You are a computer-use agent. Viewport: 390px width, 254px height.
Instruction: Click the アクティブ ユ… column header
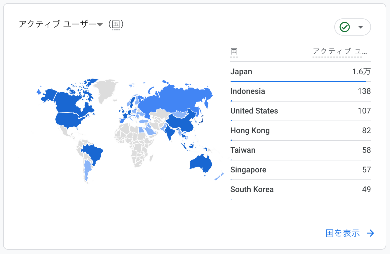339,52
